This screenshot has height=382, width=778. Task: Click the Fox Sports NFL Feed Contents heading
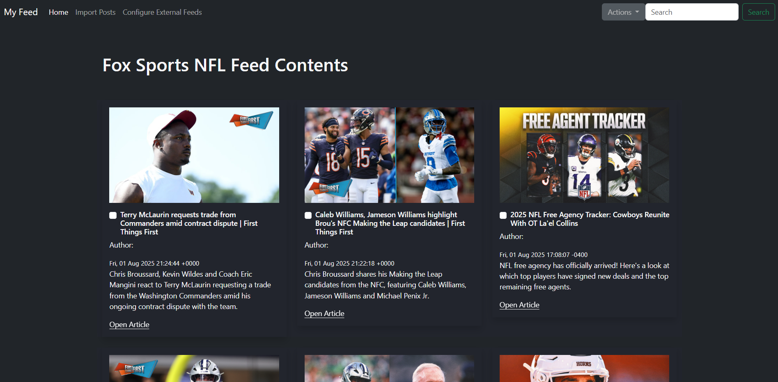pyautogui.click(x=225, y=65)
